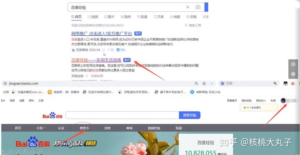Click the magnifier in browser search field
The image size is (300, 155).
pyautogui.click(x=275, y=84)
